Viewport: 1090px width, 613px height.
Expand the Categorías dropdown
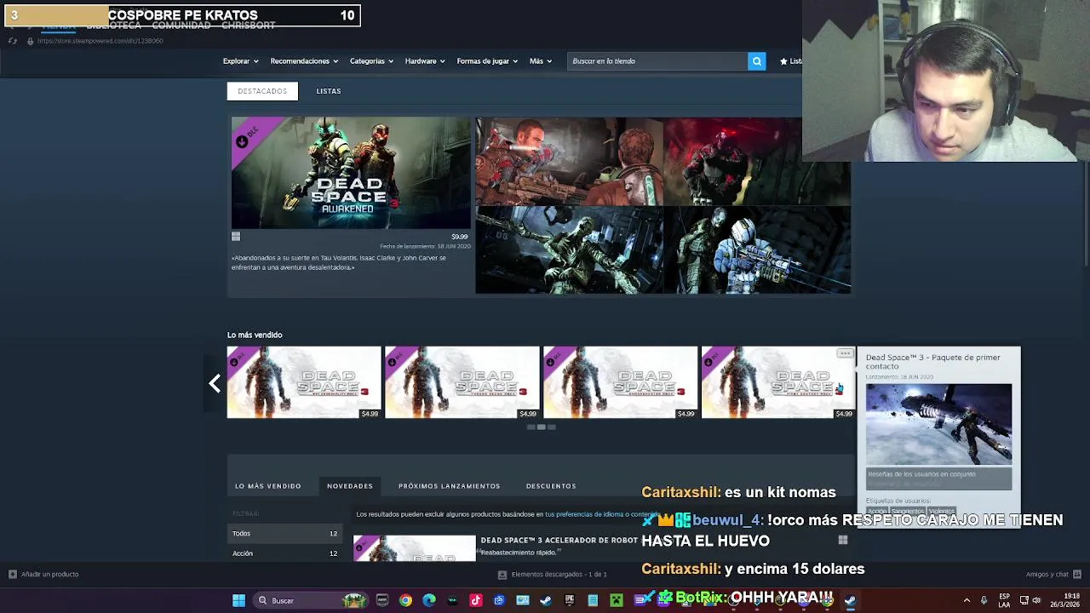[371, 61]
